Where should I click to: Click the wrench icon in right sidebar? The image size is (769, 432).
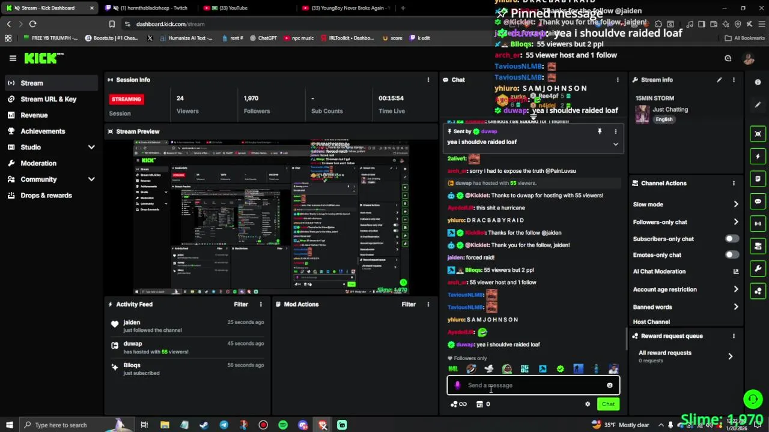click(x=758, y=268)
